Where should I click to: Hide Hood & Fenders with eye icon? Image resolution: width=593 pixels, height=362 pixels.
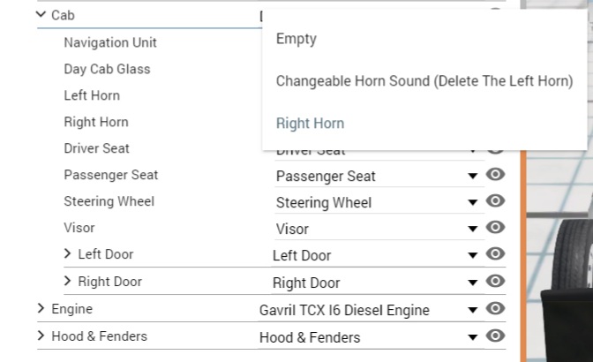click(x=496, y=336)
